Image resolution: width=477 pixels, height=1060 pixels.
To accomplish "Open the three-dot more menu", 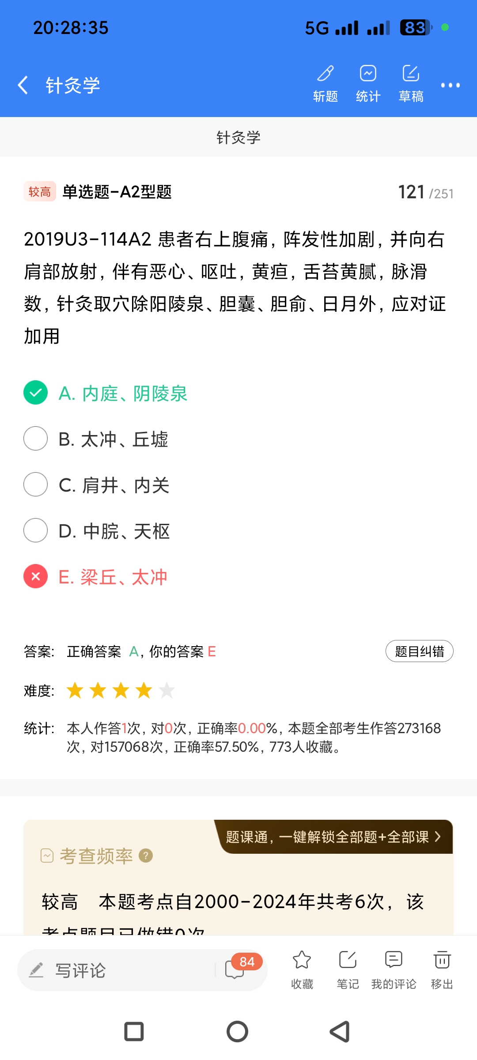I will coord(450,85).
